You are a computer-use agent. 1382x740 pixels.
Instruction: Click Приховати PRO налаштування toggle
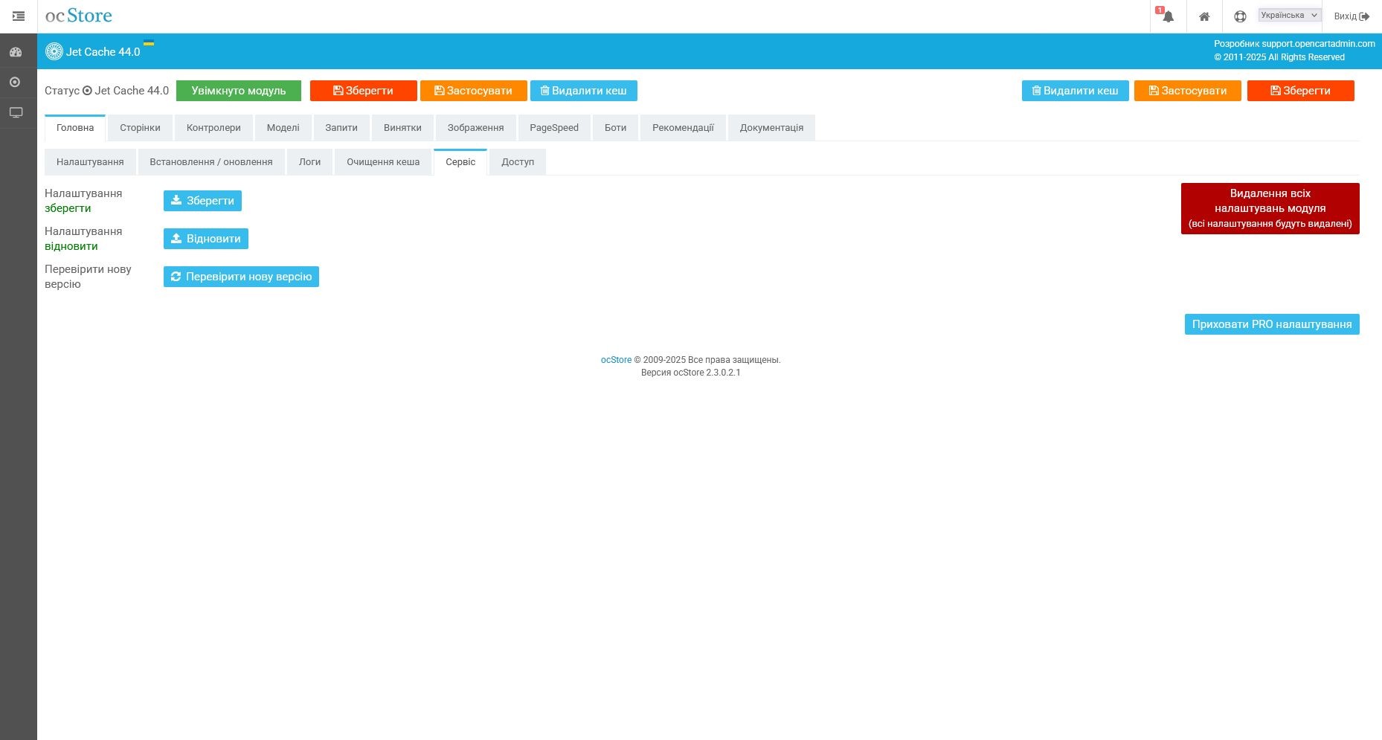click(1272, 324)
